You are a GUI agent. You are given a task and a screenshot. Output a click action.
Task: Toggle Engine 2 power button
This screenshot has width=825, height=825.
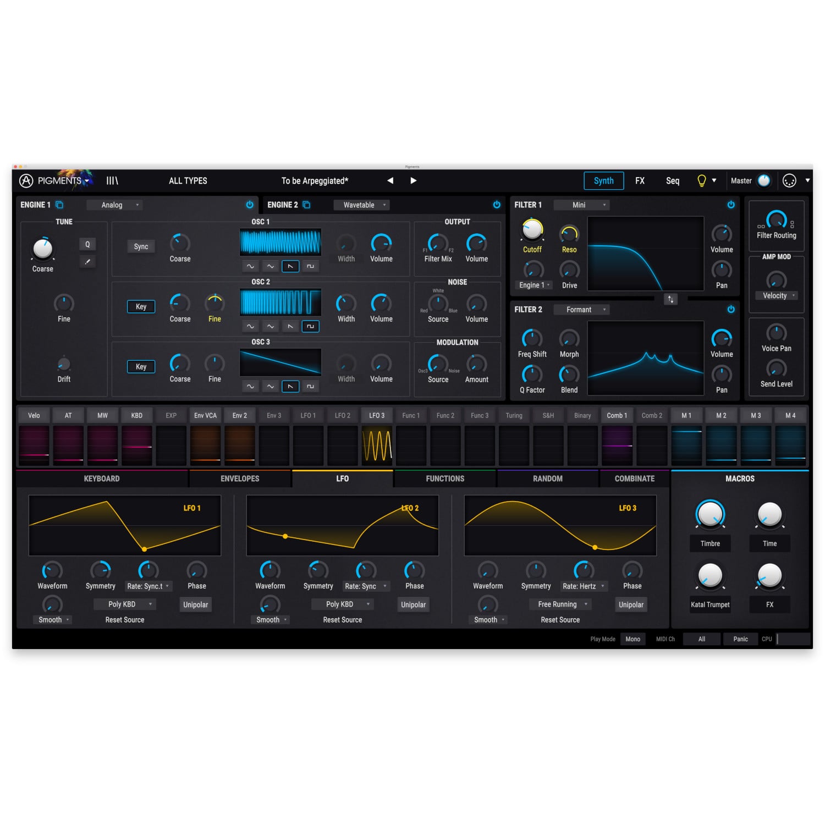click(x=497, y=205)
